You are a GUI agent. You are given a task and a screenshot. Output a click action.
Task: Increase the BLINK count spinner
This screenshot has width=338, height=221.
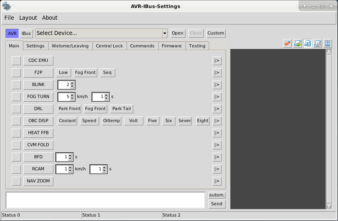[72, 83]
